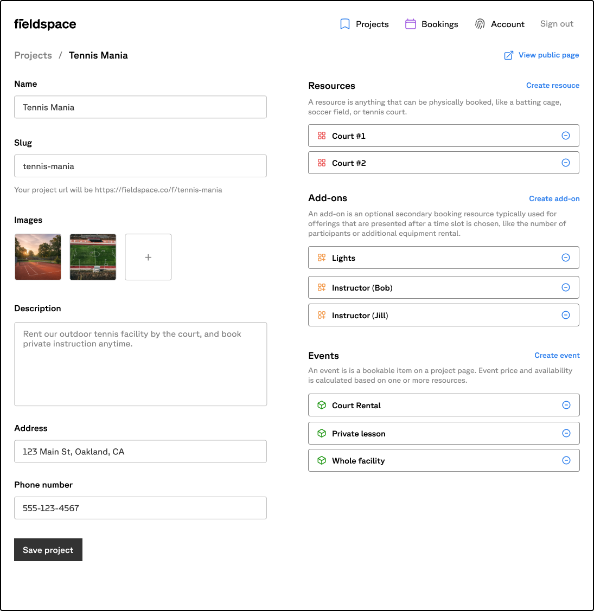Open the Court #1 resource label

coord(349,136)
